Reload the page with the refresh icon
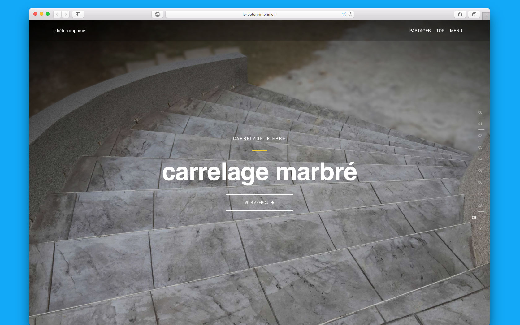This screenshot has height=325, width=520. (x=350, y=14)
